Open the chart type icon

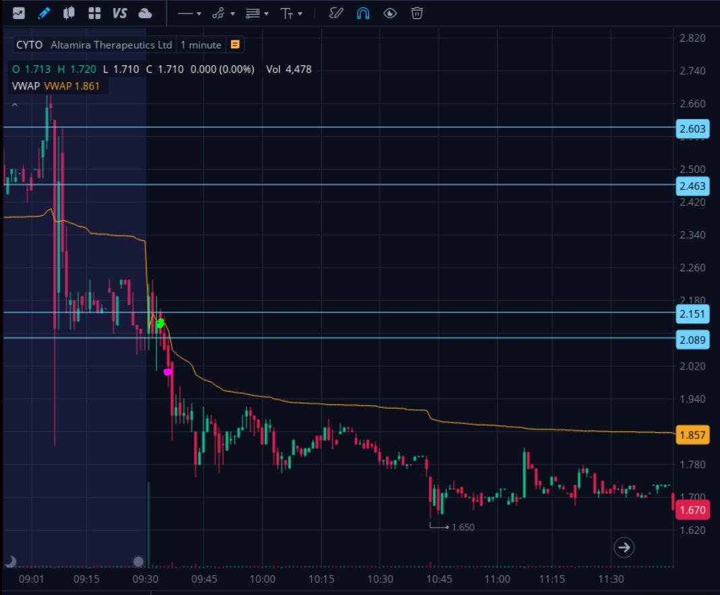coord(19,13)
